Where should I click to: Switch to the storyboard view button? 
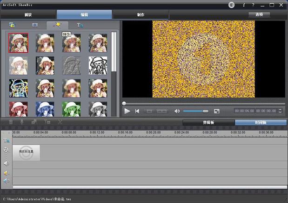pos(208,122)
